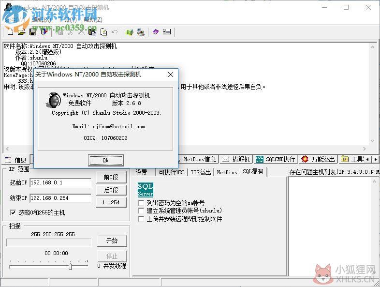Click the 版本:2.6(增强版) line
The image size is (380, 287).
point(38,52)
